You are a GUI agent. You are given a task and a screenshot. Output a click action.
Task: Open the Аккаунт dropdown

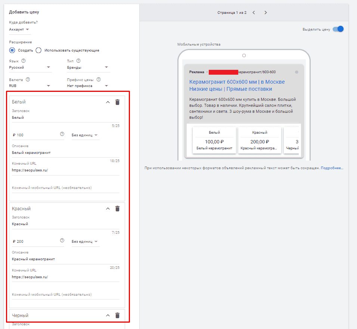(19, 30)
